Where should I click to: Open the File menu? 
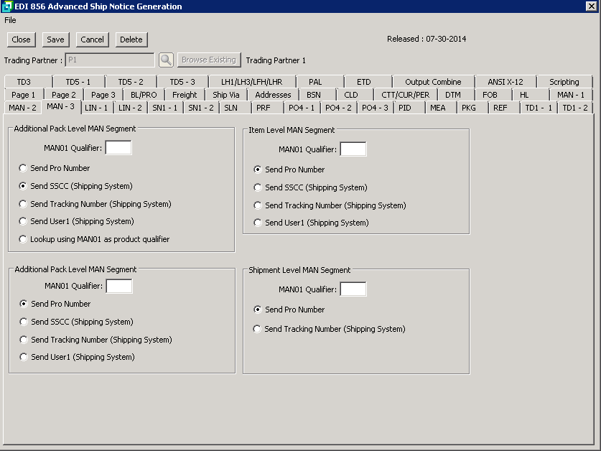pyautogui.click(x=10, y=20)
